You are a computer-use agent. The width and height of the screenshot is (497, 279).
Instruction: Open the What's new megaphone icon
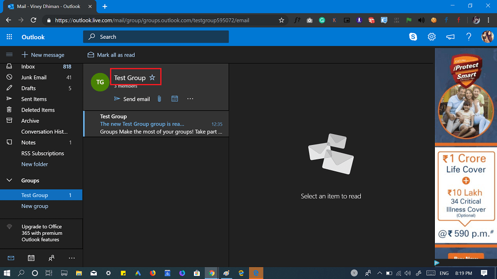[x=450, y=37]
